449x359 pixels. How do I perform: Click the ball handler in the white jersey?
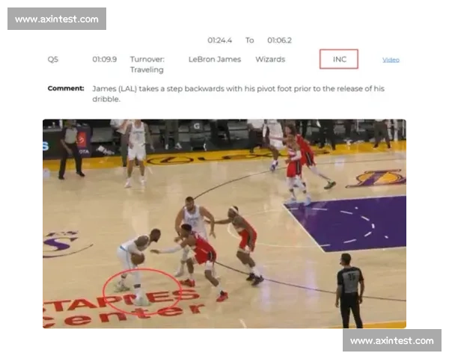pyautogui.click(x=132, y=258)
